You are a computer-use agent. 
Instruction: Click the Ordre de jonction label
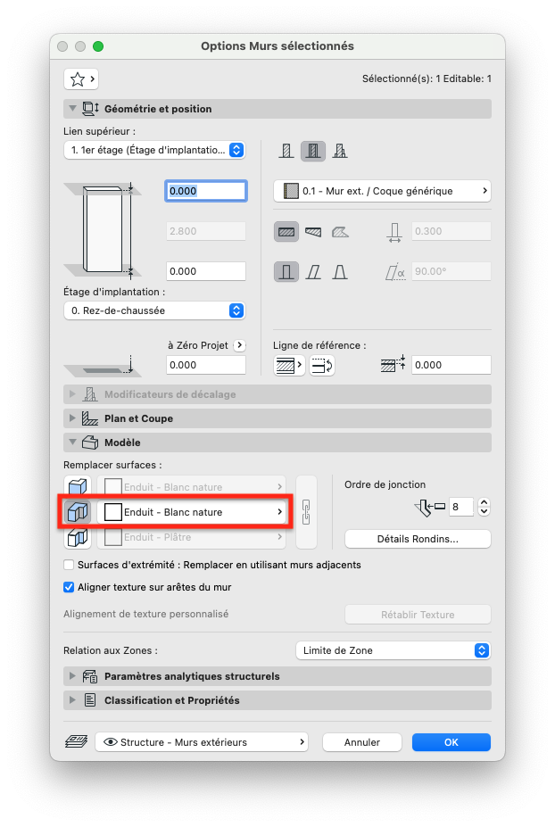[385, 484]
